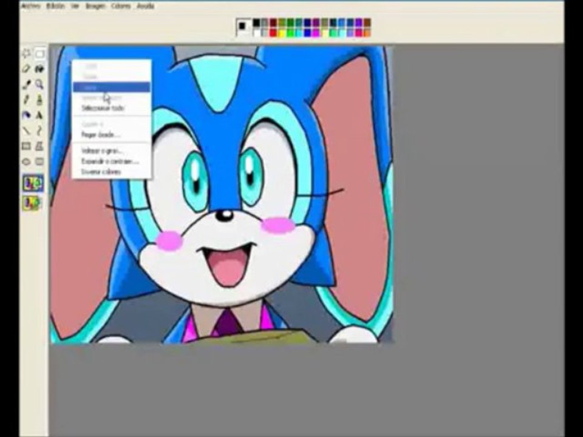
Task: Select the Fill with color bucket tool
Action: coord(39,69)
